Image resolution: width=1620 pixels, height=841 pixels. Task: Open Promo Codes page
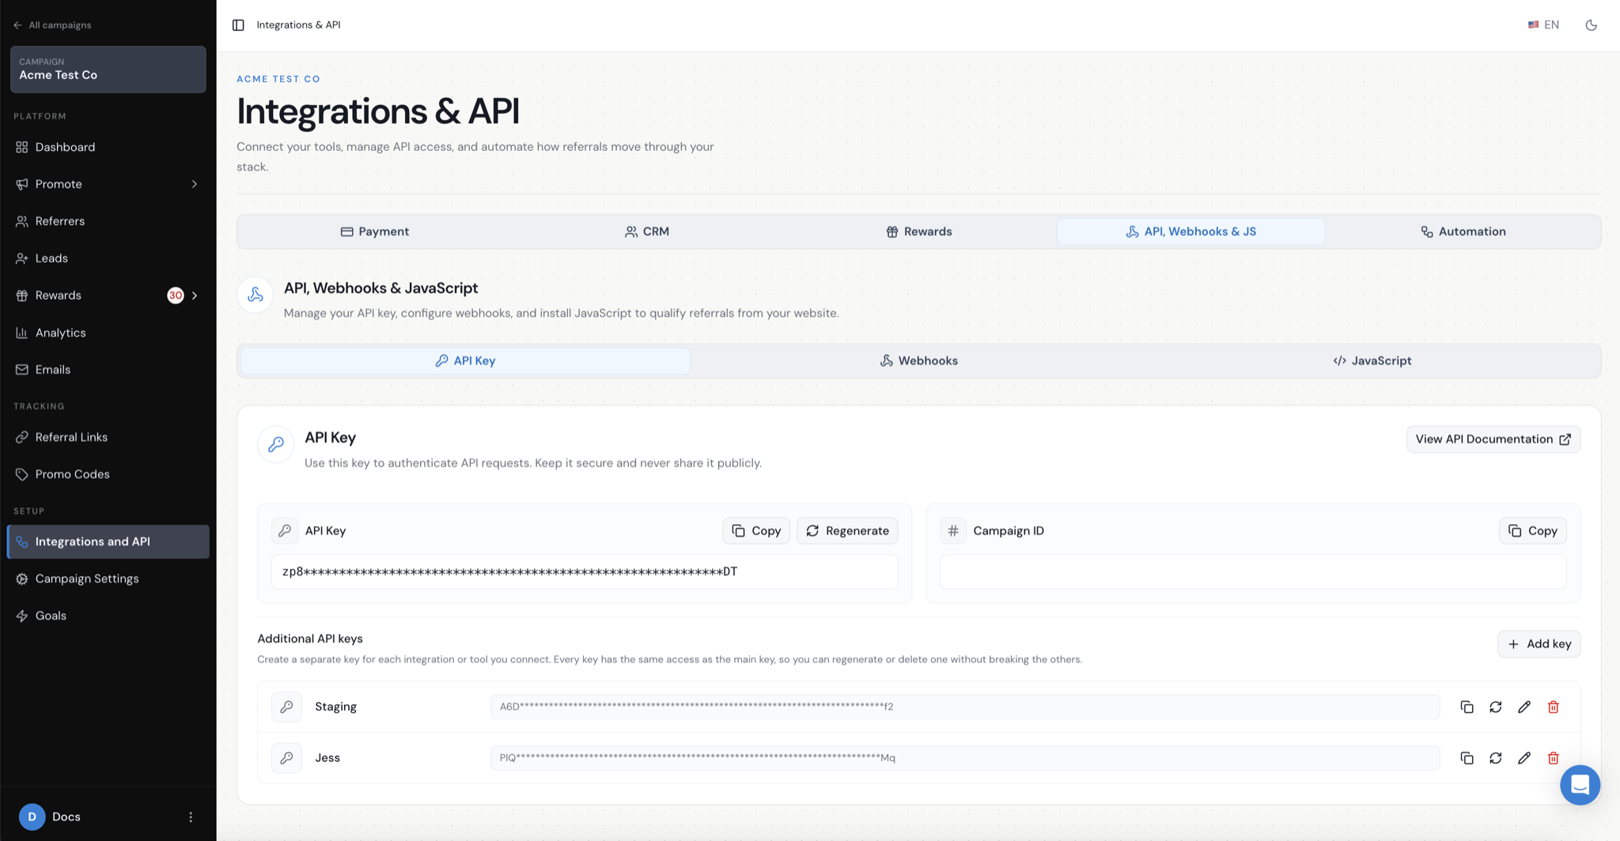108,474
